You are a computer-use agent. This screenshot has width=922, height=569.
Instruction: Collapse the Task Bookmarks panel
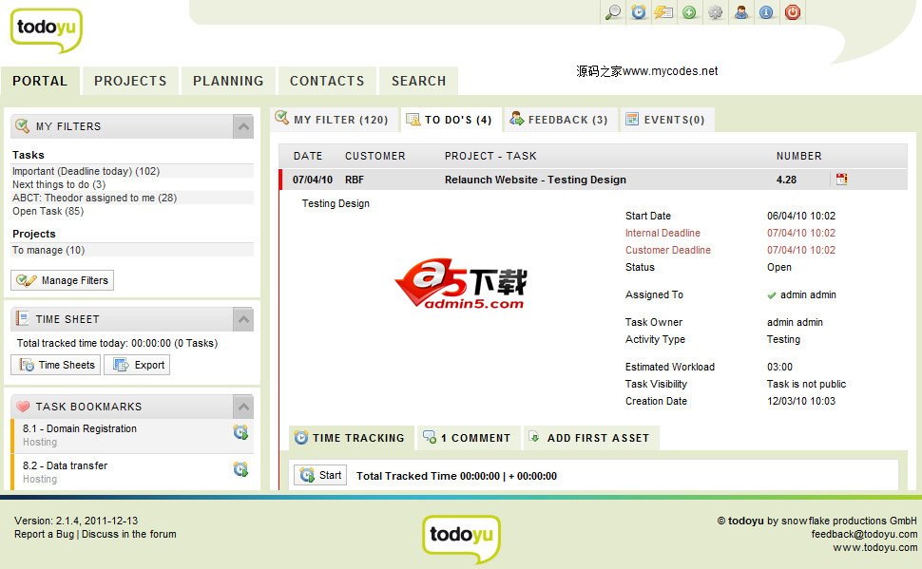tap(243, 407)
